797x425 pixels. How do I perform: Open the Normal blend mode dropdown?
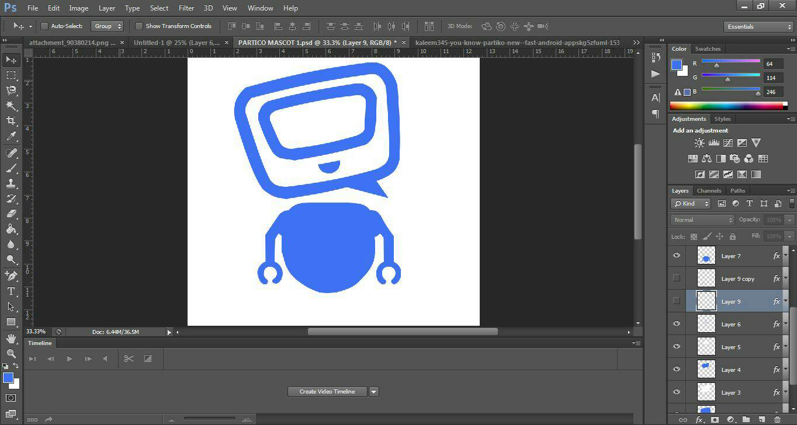click(x=702, y=220)
